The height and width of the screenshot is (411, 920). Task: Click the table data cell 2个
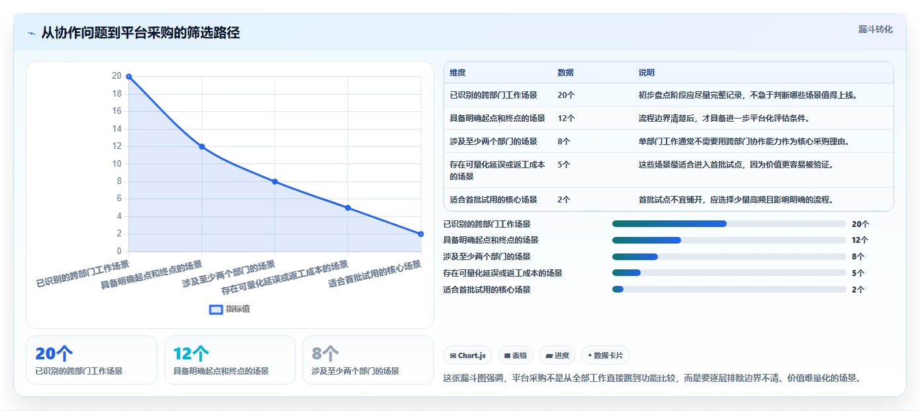point(564,199)
